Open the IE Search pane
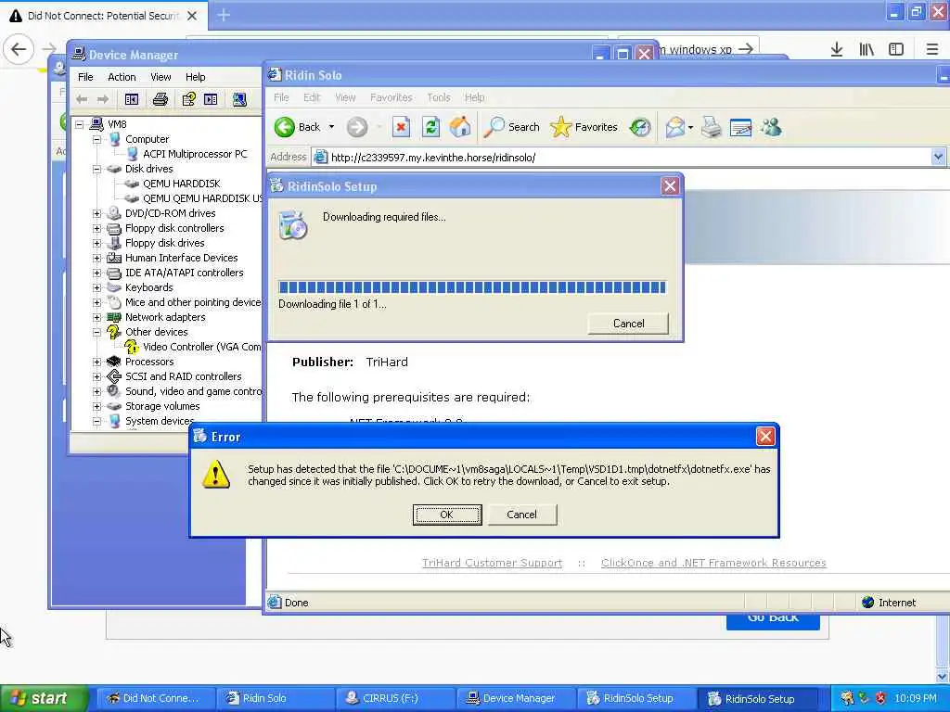The width and height of the screenshot is (950, 712). coord(512,127)
